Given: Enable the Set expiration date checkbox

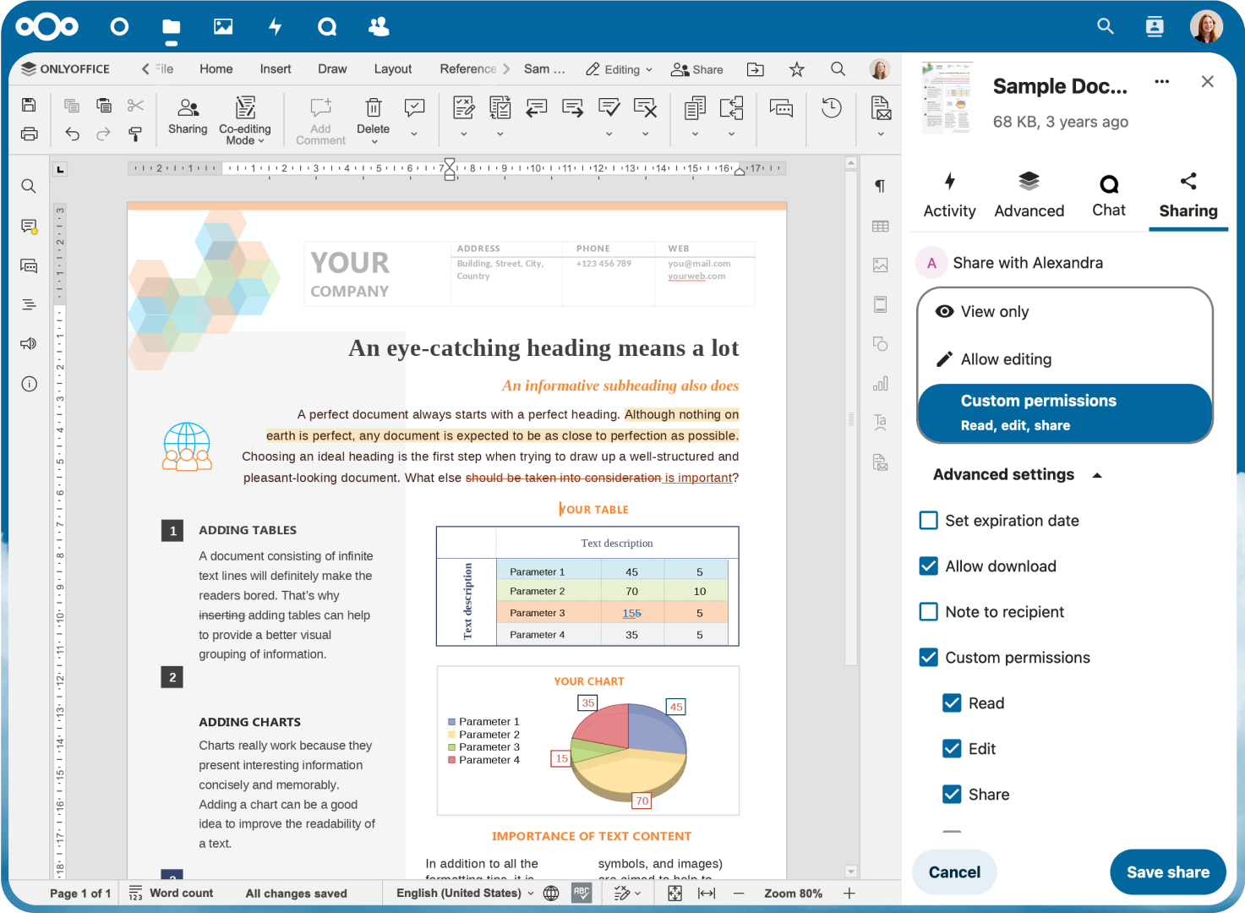Looking at the screenshot, I should pos(928,521).
